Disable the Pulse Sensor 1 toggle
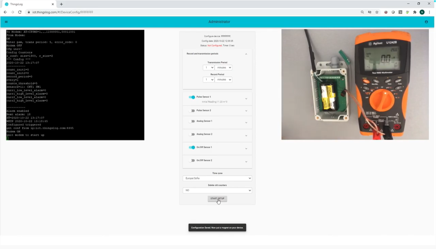Screen dimensions: 436x249 [192, 97]
